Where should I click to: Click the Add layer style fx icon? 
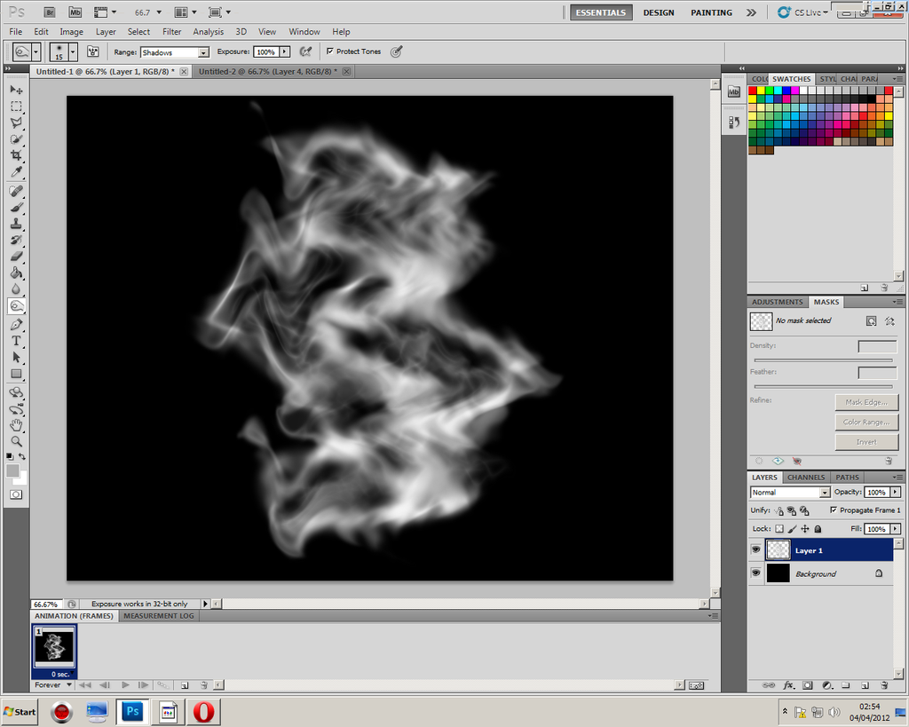[788, 685]
